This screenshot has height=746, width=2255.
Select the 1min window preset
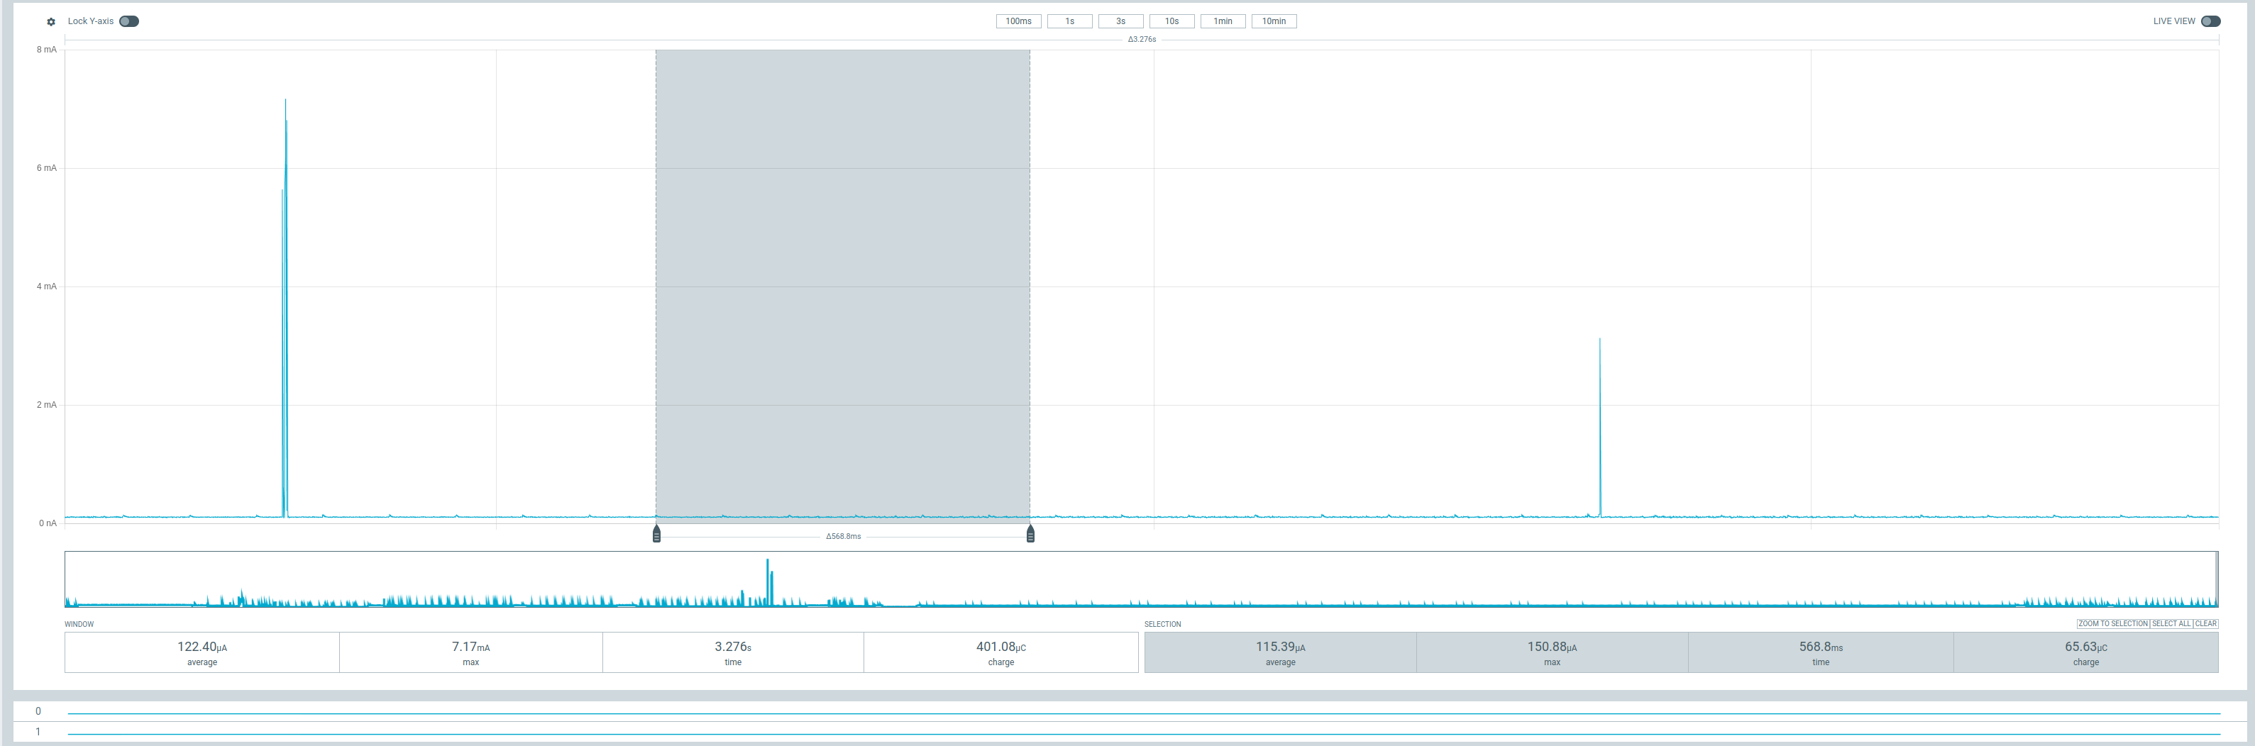tap(1222, 21)
